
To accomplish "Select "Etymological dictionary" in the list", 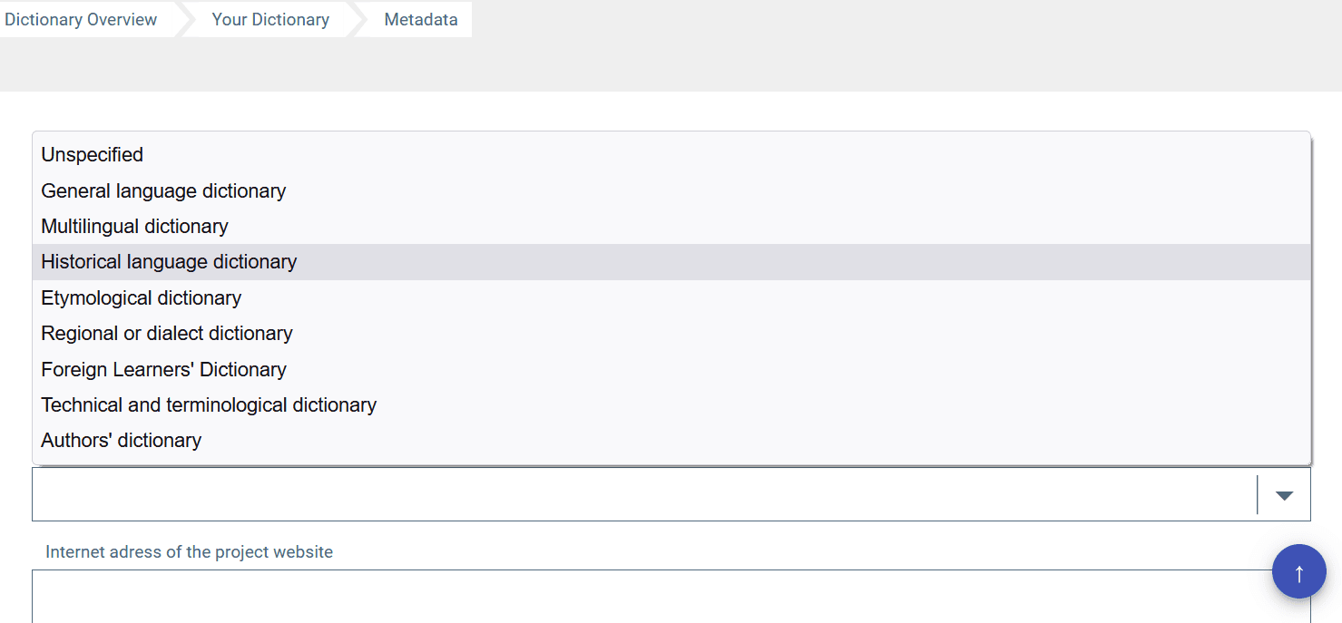I will tap(141, 297).
